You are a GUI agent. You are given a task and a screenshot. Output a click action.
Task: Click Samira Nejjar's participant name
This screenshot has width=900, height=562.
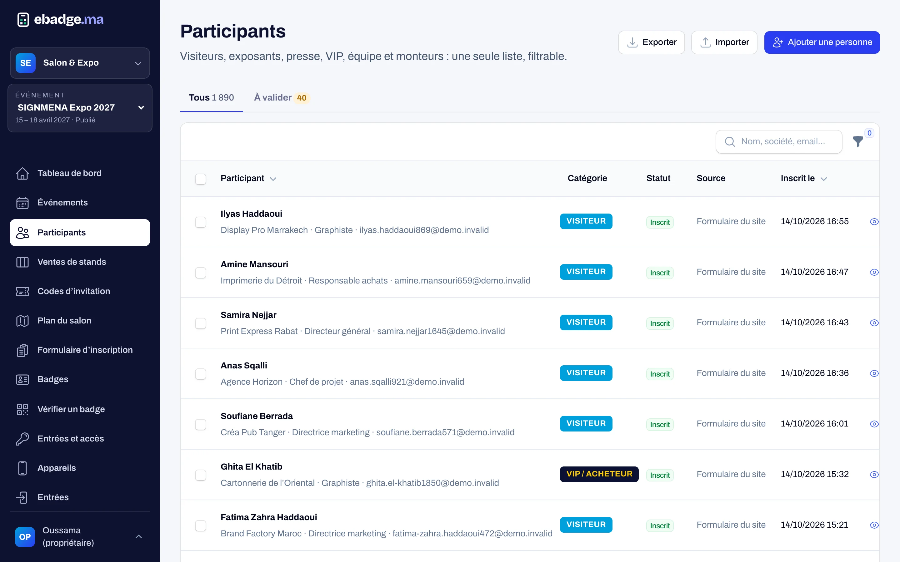point(248,315)
